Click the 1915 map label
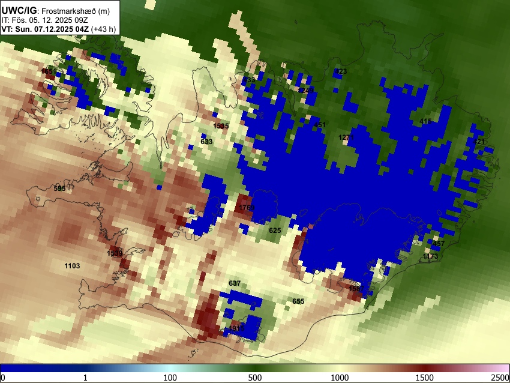 point(236,328)
